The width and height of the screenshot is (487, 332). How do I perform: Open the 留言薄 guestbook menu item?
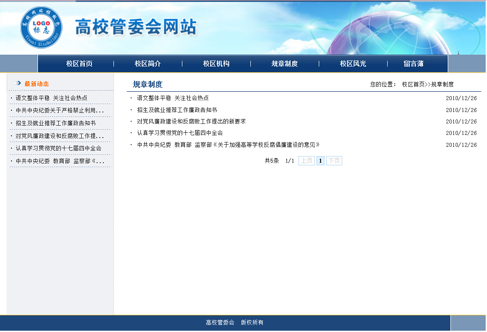tap(414, 64)
